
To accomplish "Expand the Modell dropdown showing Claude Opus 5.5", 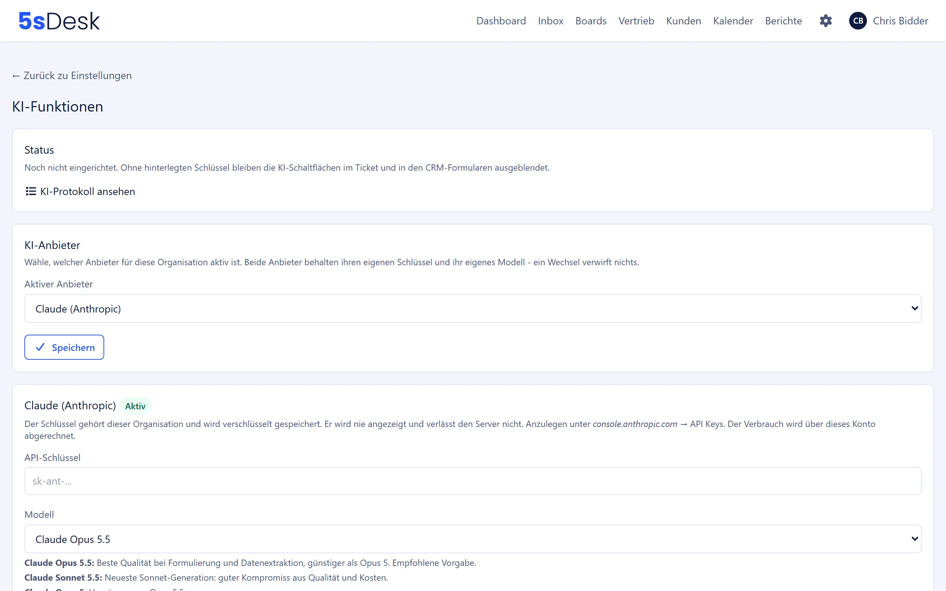I will [473, 539].
